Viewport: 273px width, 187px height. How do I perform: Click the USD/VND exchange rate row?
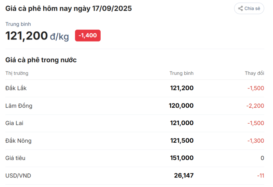pyautogui.click(x=134, y=175)
